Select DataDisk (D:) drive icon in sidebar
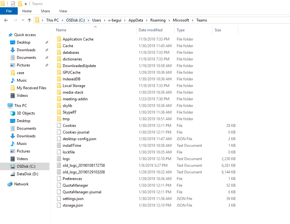Viewport: 290px width, 224px height. coord(13,174)
